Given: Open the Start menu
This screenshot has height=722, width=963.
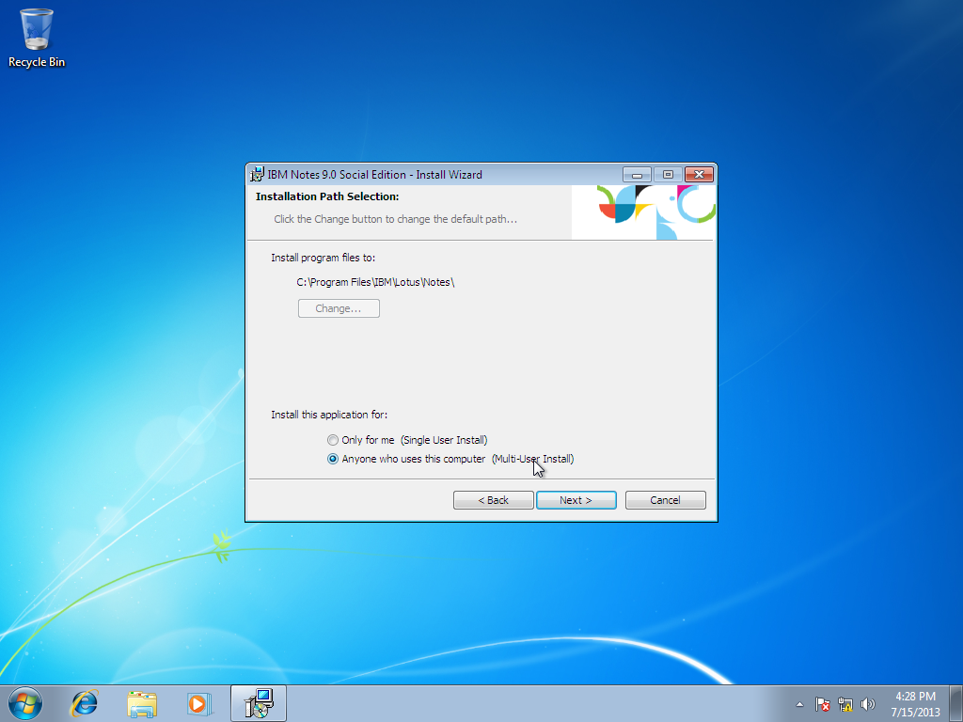Looking at the screenshot, I should pyautogui.click(x=24, y=702).
